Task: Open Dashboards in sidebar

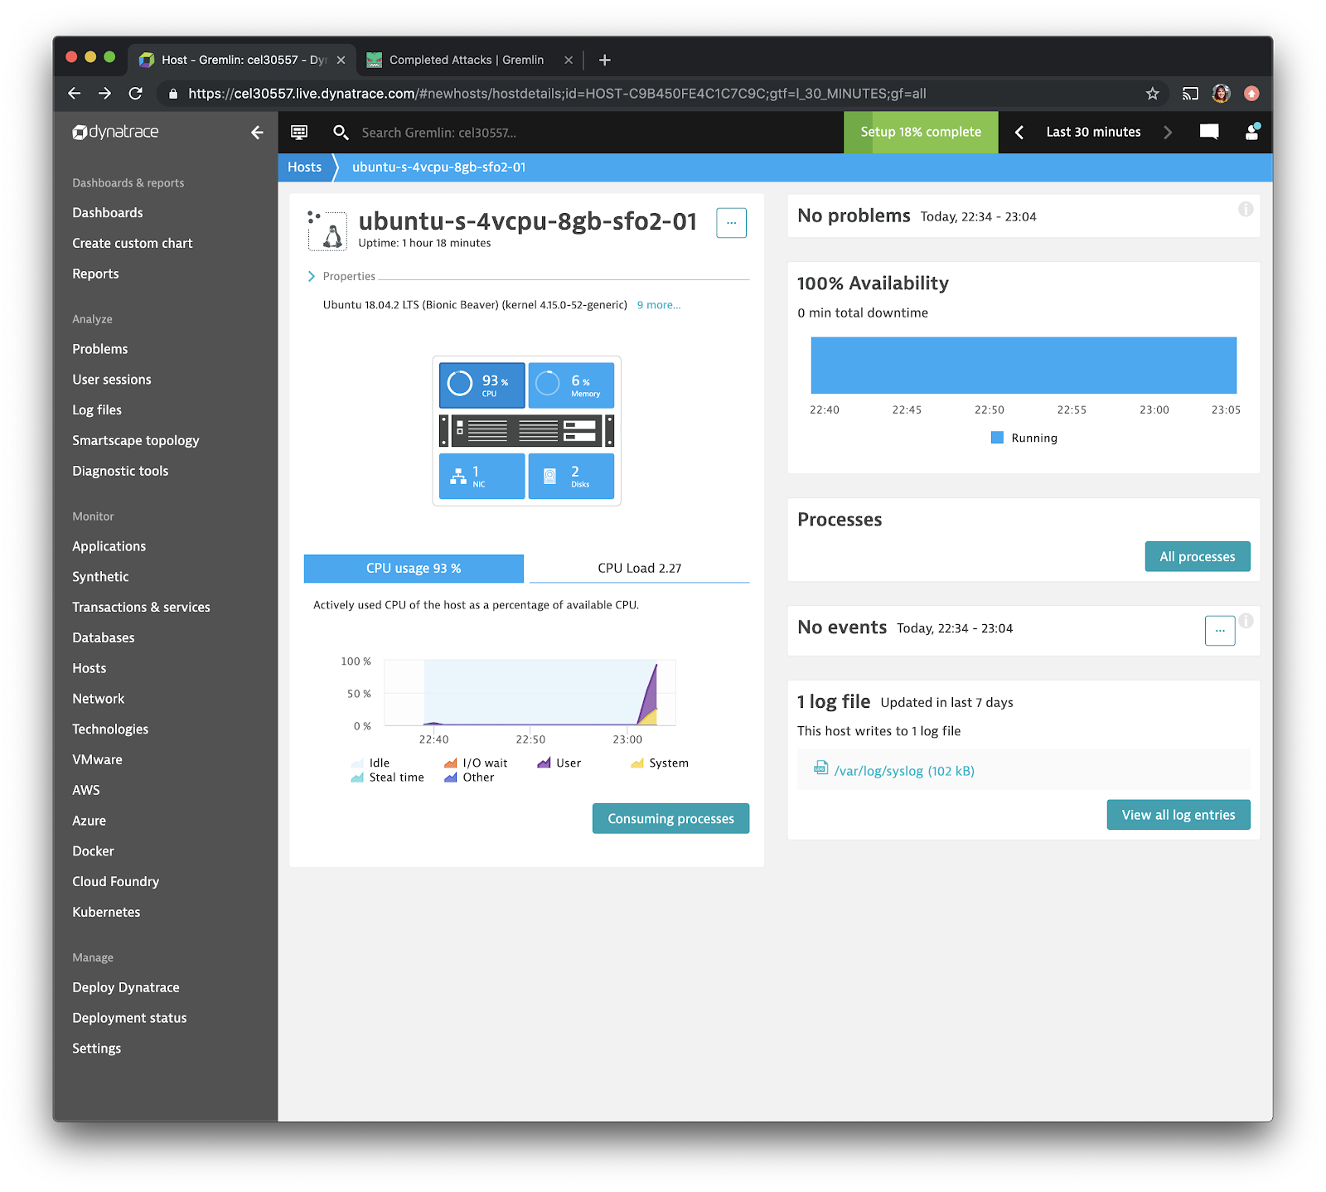Action: click(108, 213)
